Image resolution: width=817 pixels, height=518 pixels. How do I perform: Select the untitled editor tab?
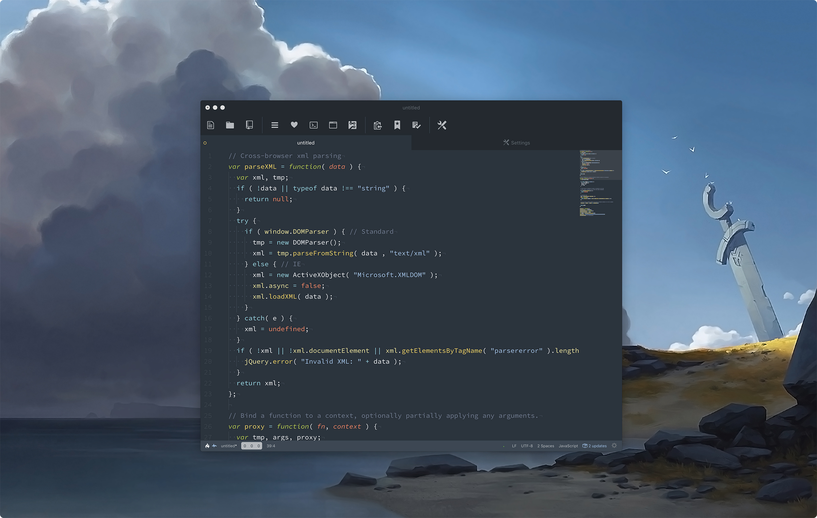tap(306, 143)
